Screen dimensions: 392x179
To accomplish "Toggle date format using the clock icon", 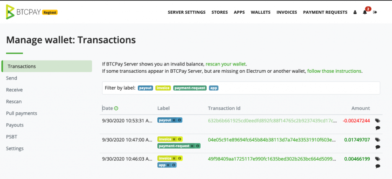I will (x=116, y=108).
